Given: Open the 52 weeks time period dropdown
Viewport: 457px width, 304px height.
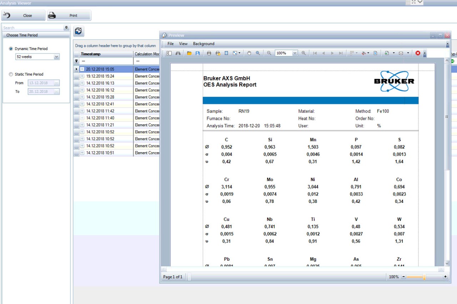Looking at the screenshot, I should coord(56,56).
